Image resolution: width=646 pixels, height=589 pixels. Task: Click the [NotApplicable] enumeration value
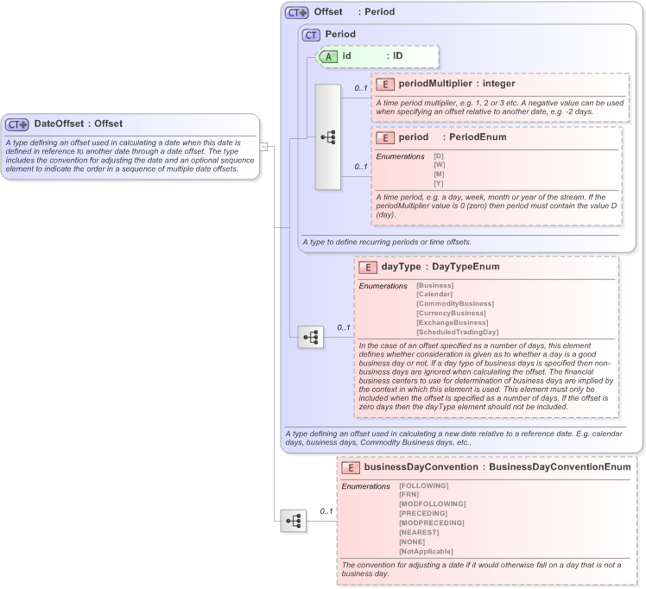426,551
